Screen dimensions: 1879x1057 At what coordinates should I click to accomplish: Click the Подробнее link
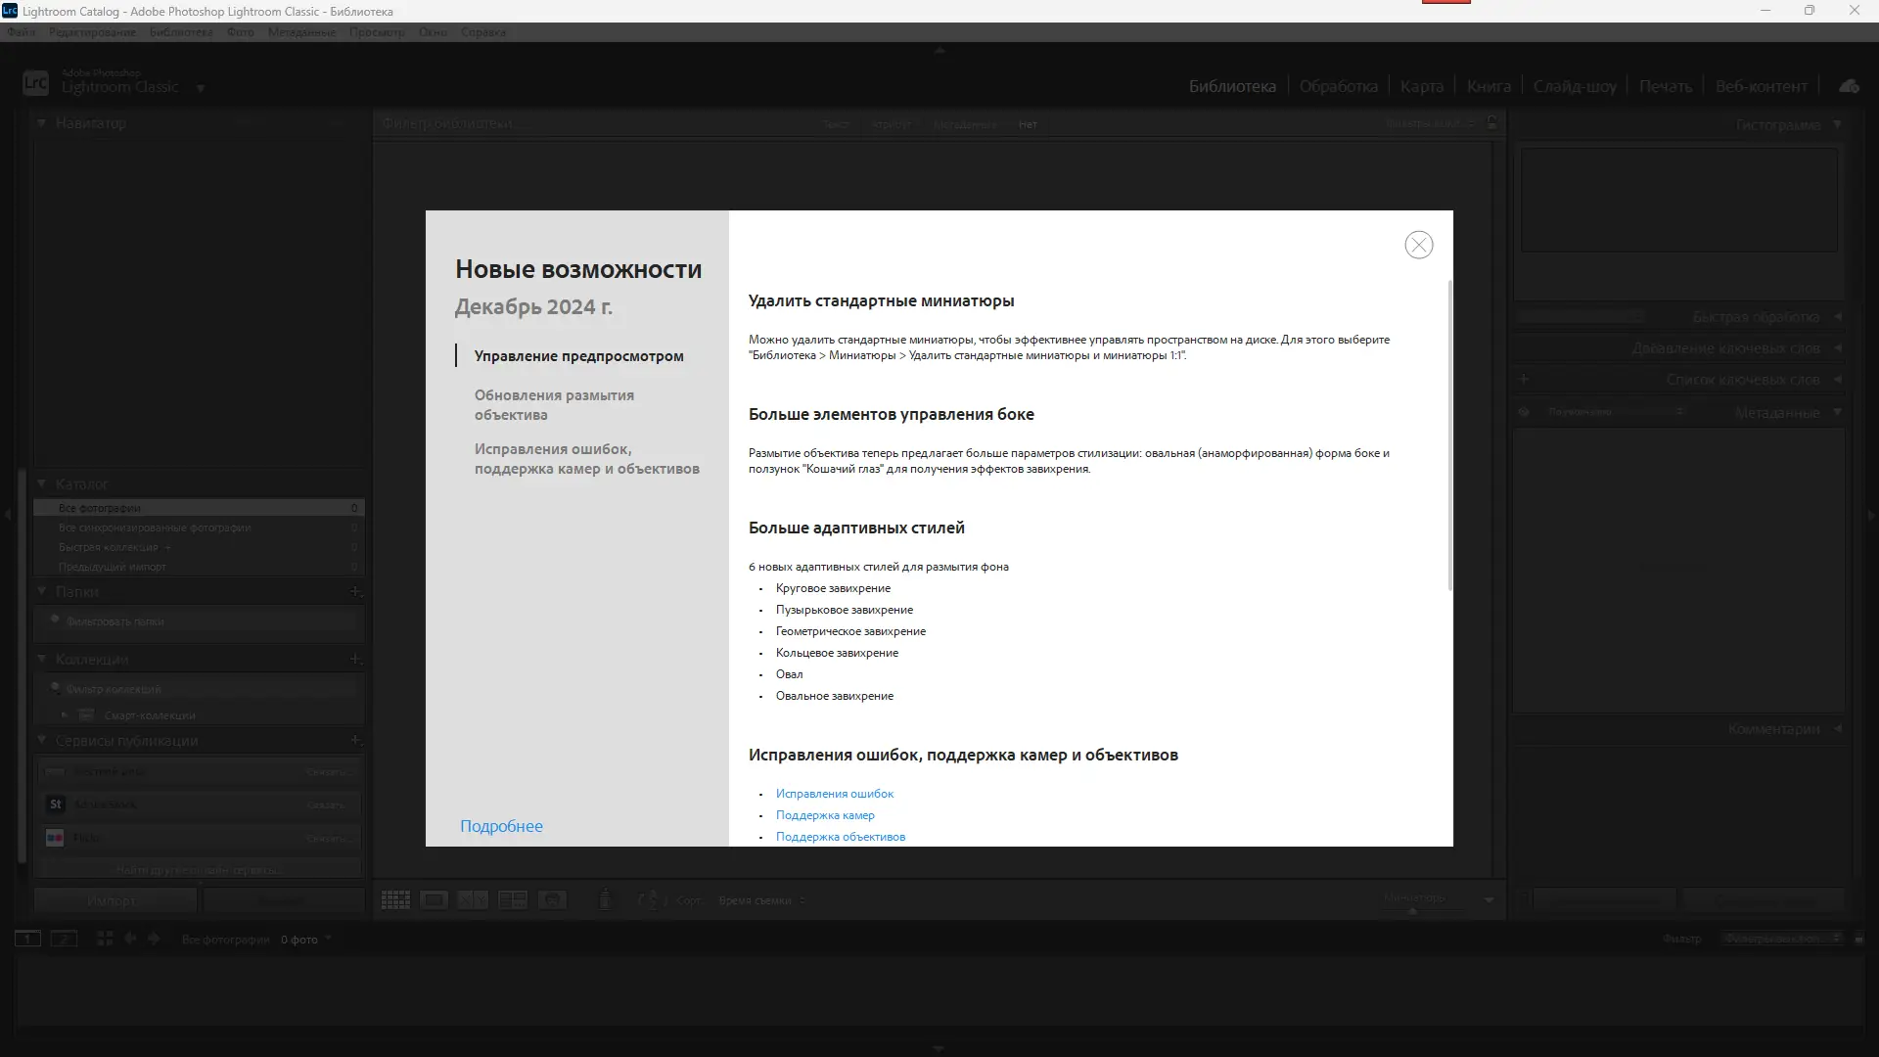tap(501, 825)
